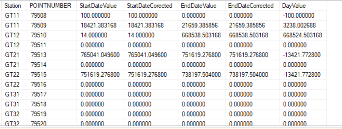The image size is (342, 129).
Task: Select EndDateValue 751619.276800 in row 79513
Action: [x=201, y=55]
